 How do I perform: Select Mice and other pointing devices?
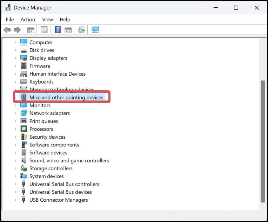[66, 97]
